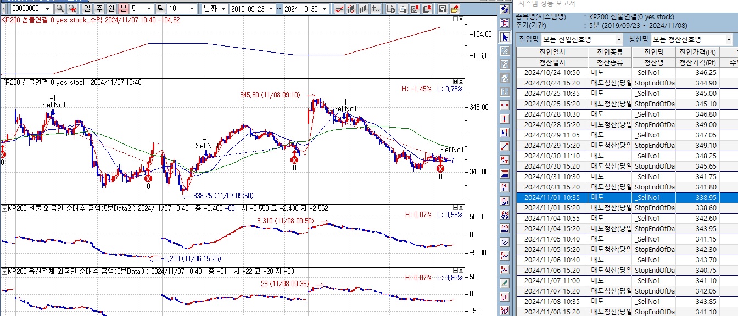738x316 pixels.
Task: Click the save (floppy disk) toolbar icon
Action: 443,9
